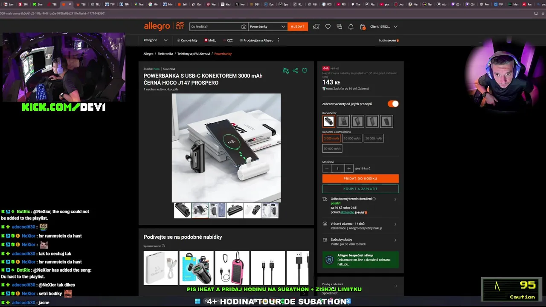Click the share product icon
The image size is (546, 307).
(x=295, y=71)
